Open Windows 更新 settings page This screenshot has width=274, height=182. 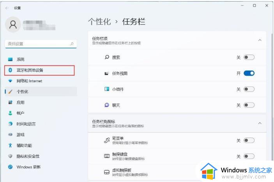[41, 167]
